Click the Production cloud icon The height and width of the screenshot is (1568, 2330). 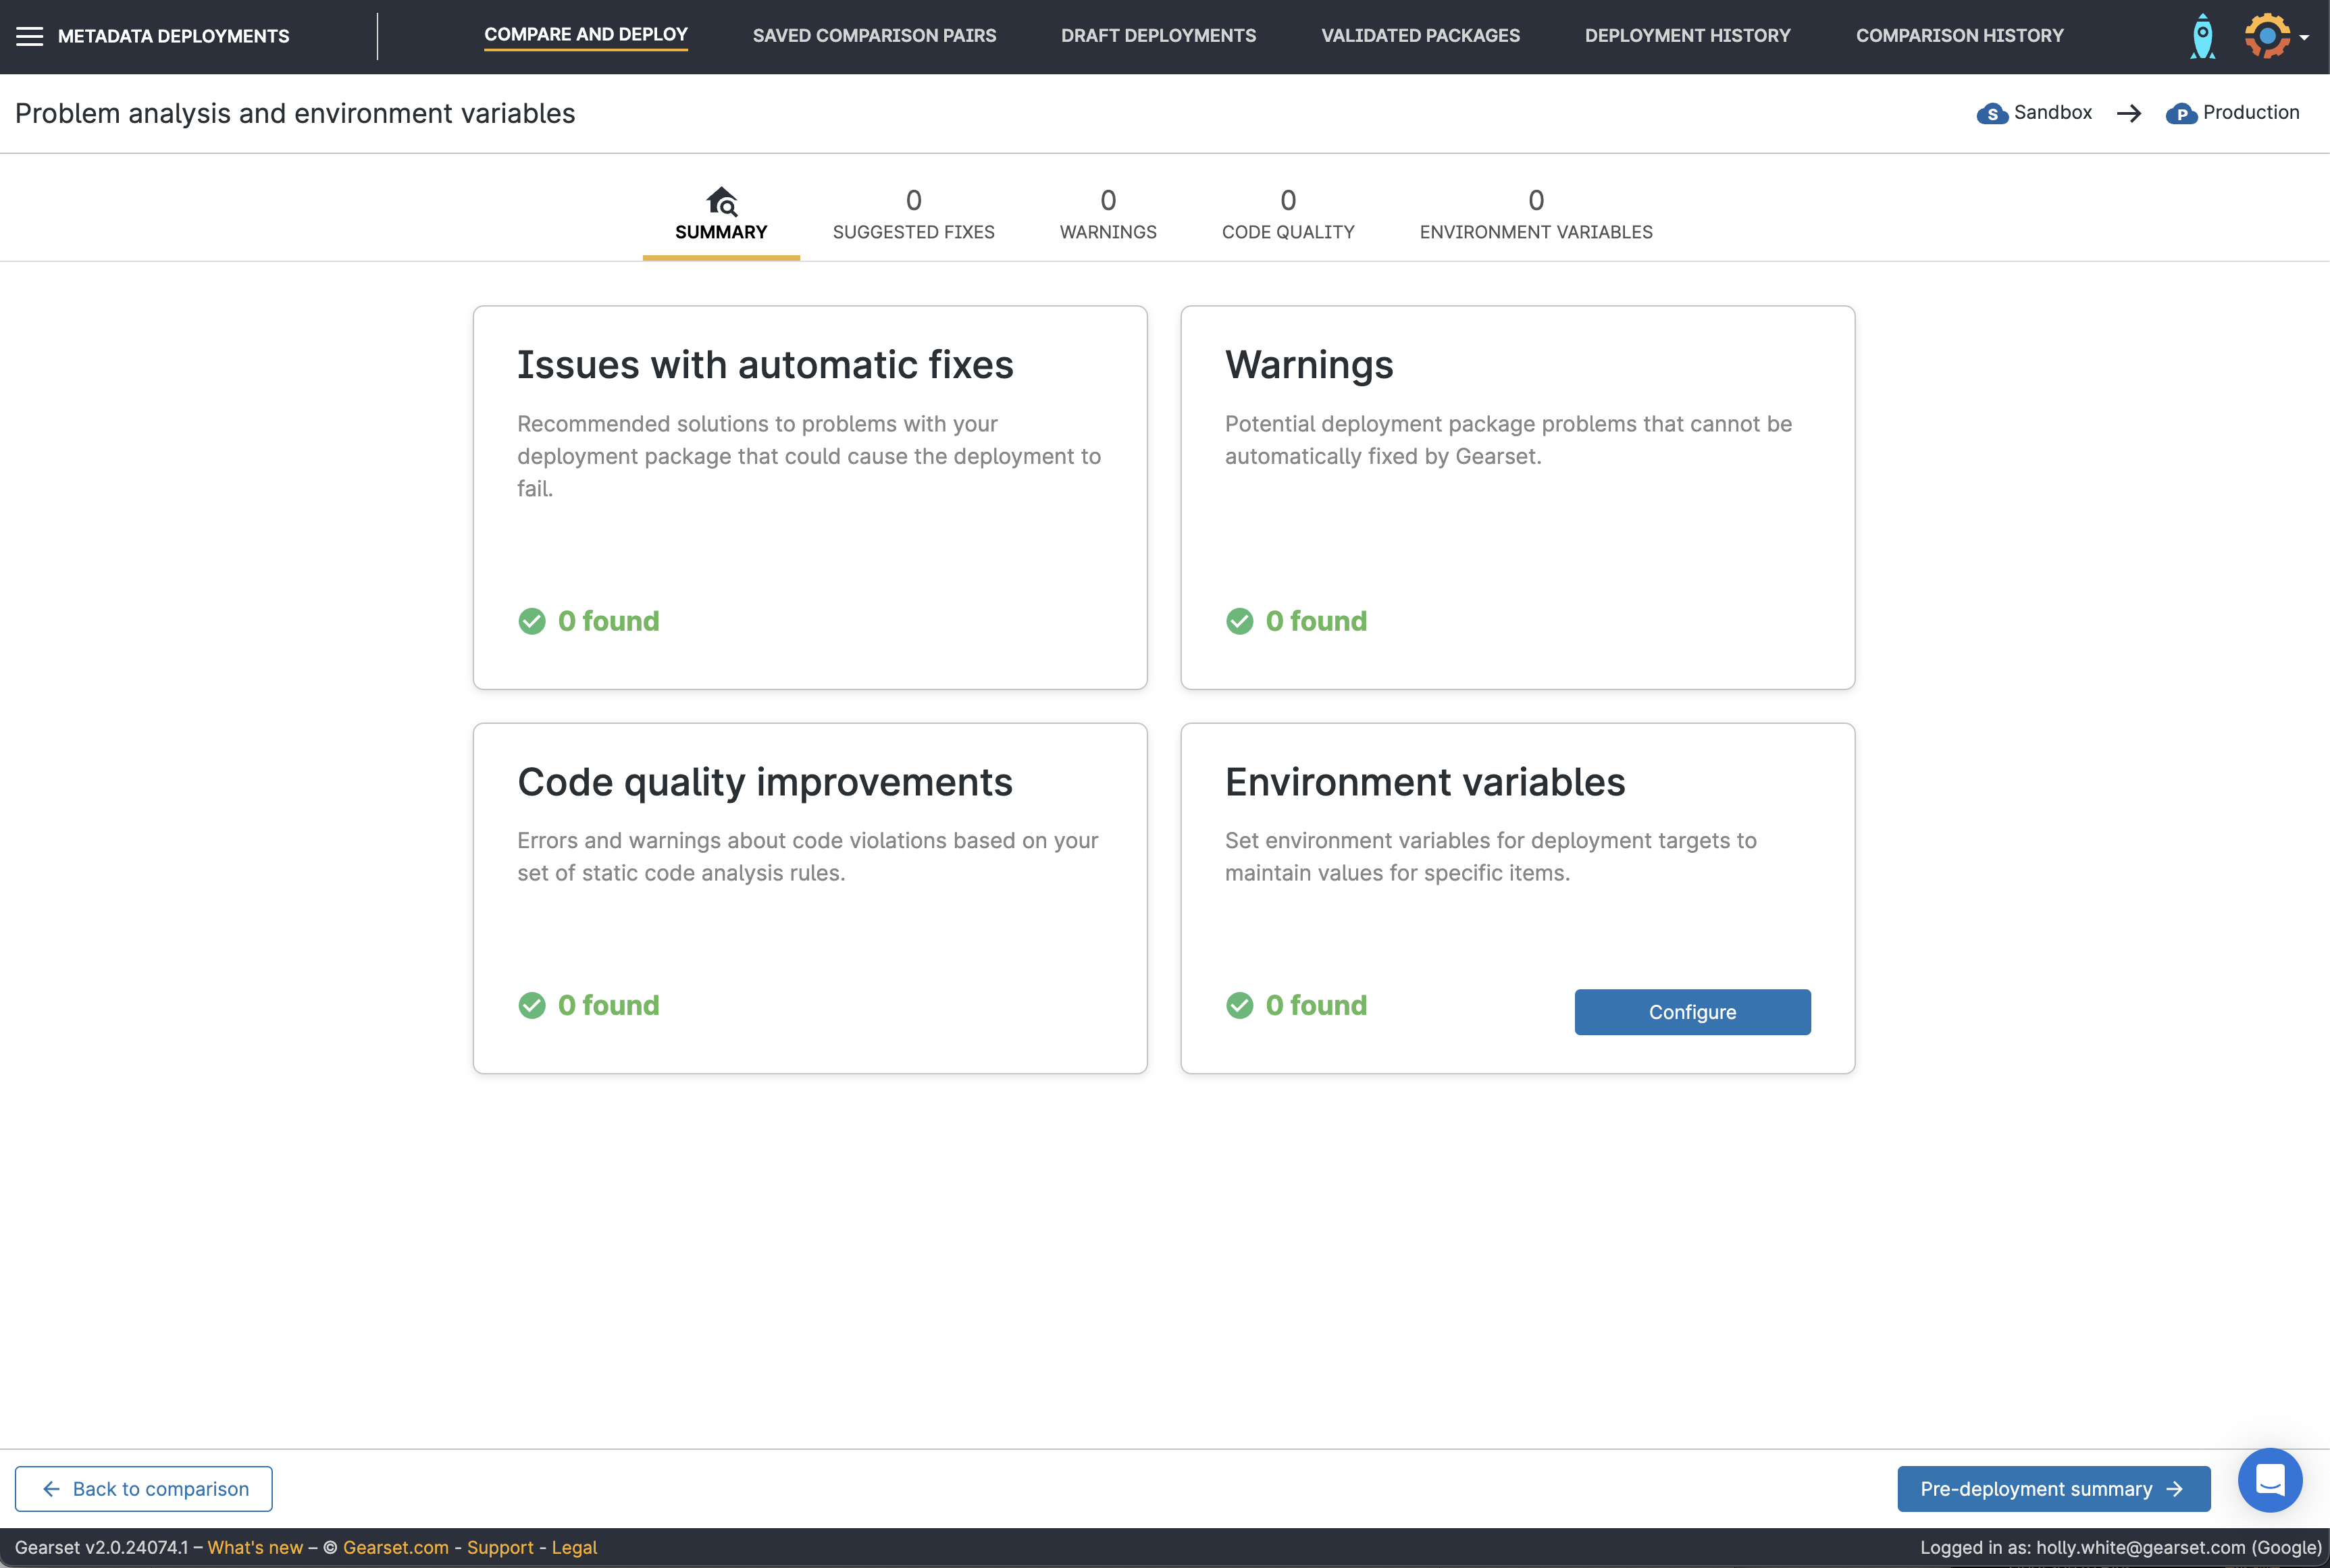coord(2181,114)
